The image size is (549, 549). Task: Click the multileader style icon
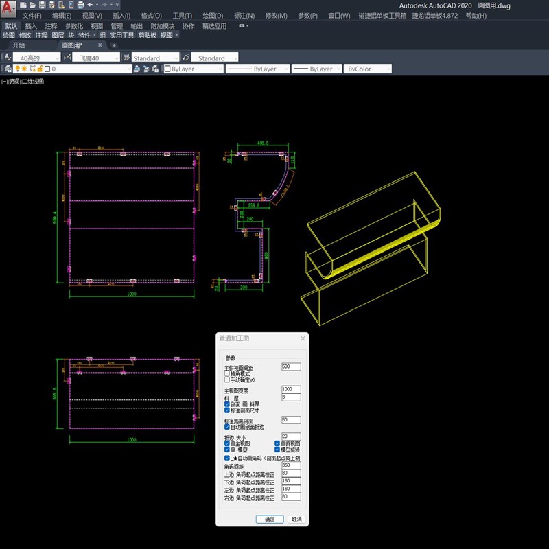tap(186, 57)
